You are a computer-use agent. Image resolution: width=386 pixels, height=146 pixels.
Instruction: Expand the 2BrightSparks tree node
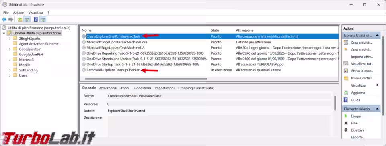[x=10, y=39]
